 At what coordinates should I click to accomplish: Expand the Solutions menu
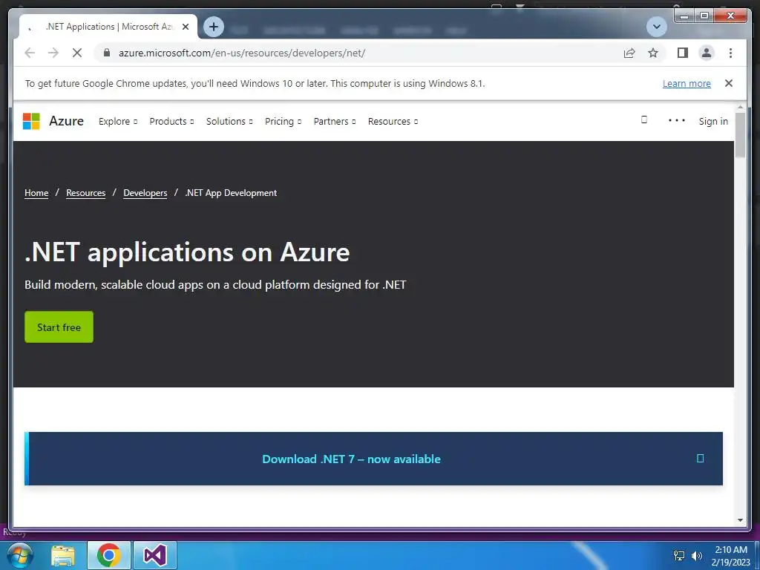click(x=229, y=121)
